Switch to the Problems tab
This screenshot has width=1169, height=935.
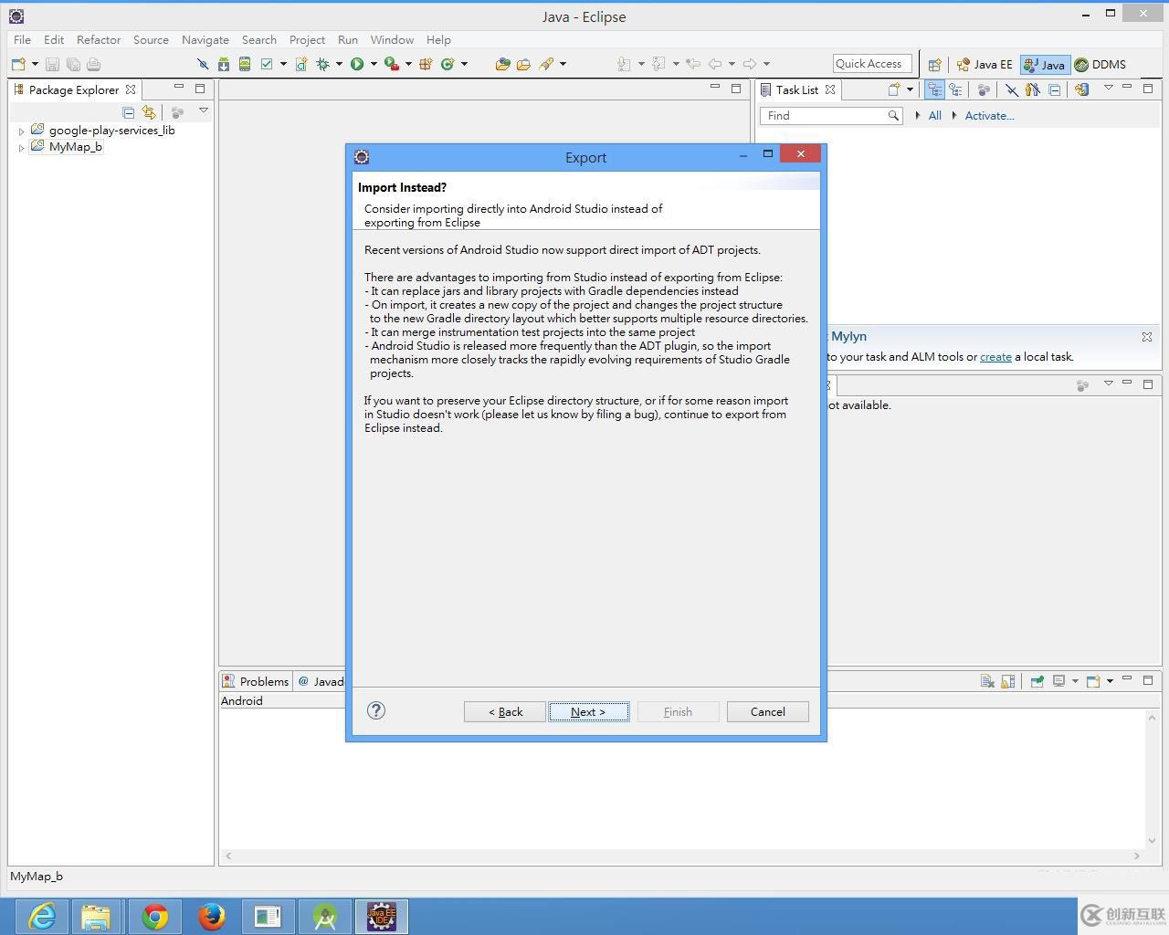point(256,681)
